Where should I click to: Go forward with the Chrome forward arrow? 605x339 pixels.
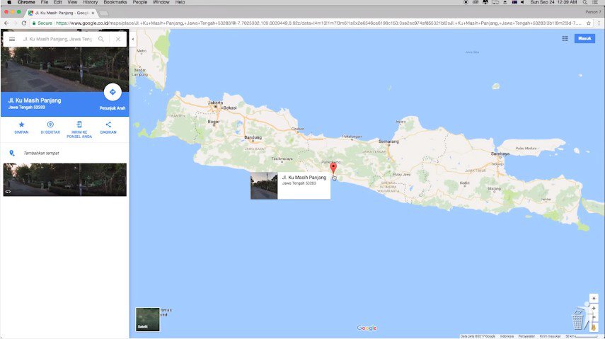15,23
